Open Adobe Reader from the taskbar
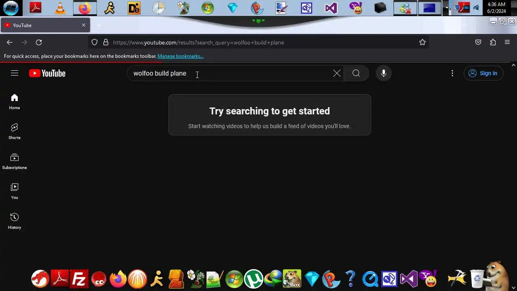Image resolution: width=517 pixels, height=291 pixels. (36, 8)
